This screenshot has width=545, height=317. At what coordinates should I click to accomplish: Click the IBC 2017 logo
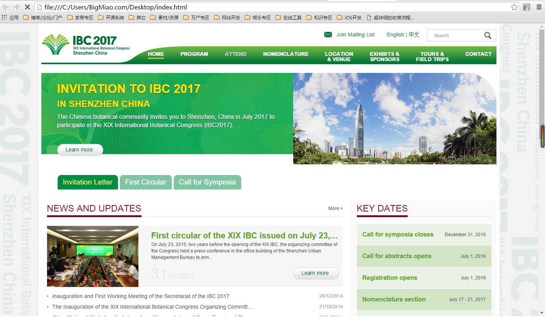[86, 45]
